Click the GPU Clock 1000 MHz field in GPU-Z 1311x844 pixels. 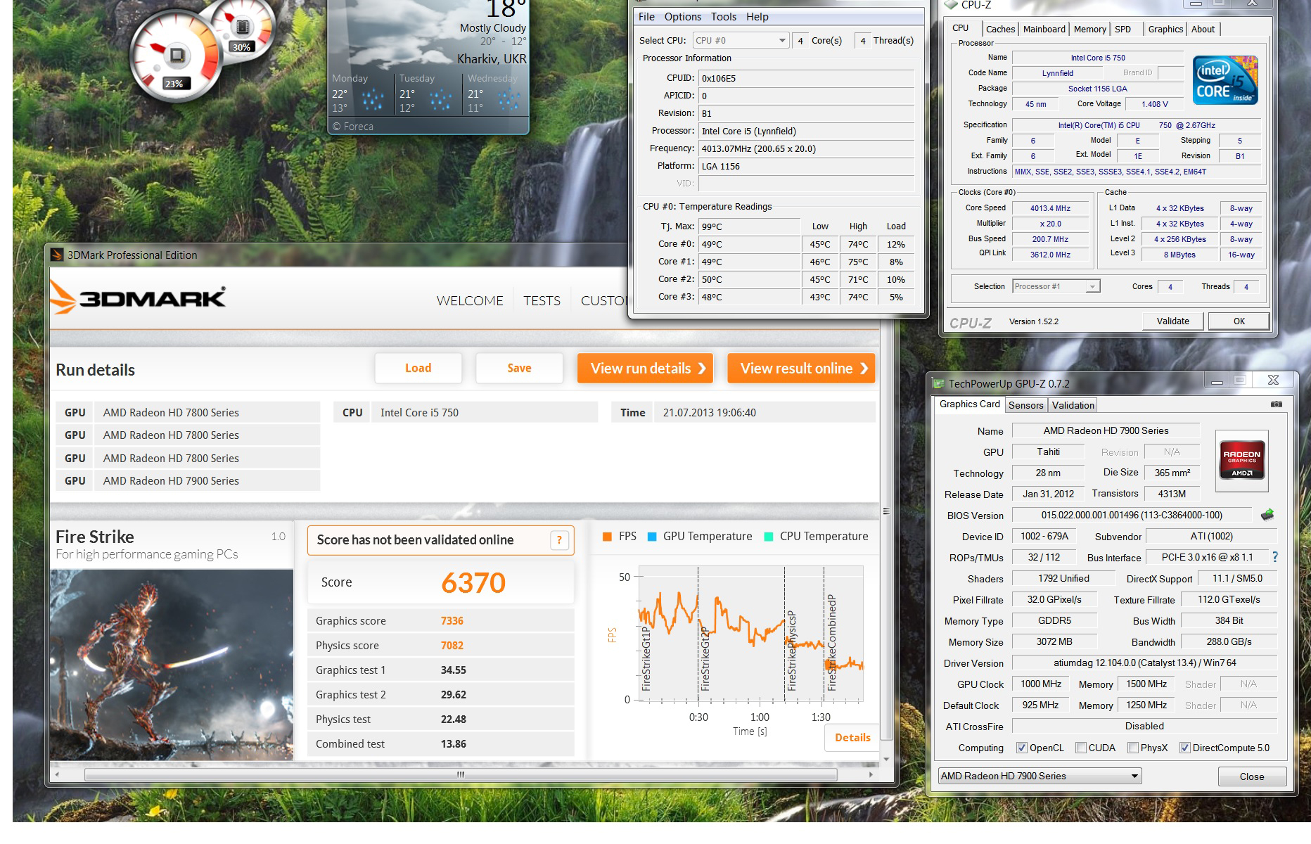pos(1040,684)
